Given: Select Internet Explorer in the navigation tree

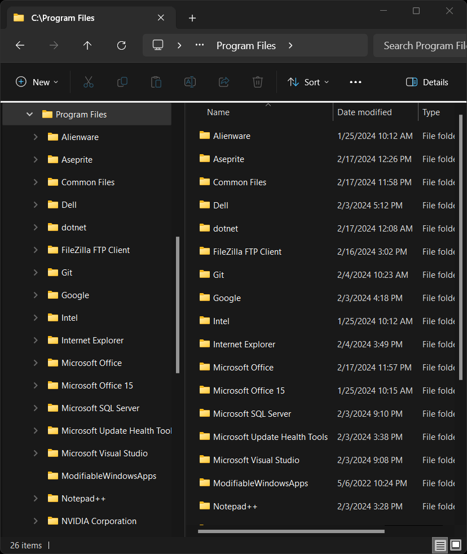Looking at the screenshot, I should pos(92,340).
